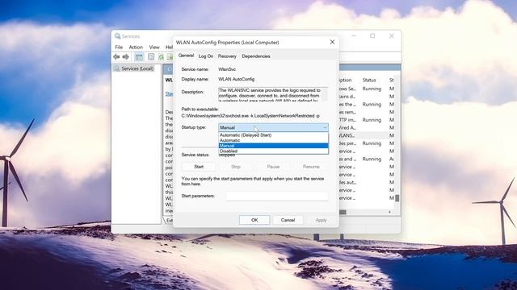Click the vertical scrollbar thumb in Services list
The image size is (517, 290).
point(397,198)
